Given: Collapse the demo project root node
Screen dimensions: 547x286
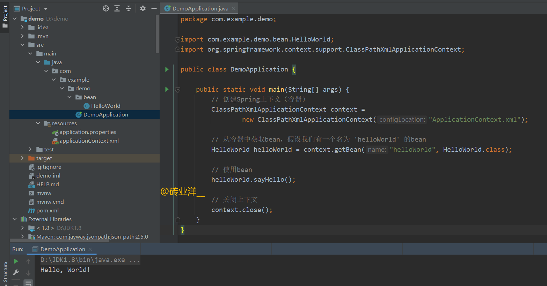Looking at the screenshot, I should (15, 18).
